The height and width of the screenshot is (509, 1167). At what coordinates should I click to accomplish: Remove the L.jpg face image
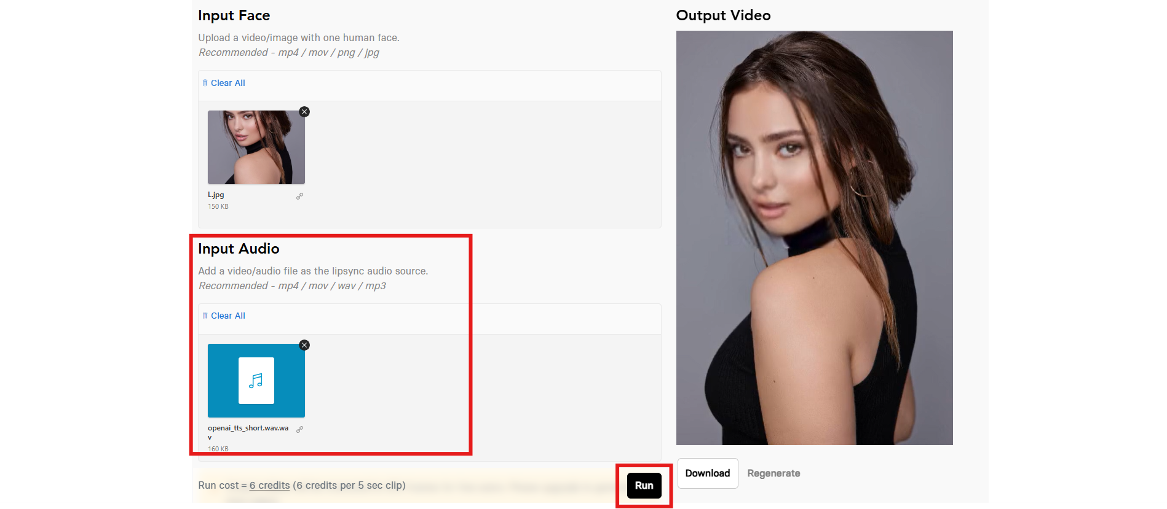point(304,112)
